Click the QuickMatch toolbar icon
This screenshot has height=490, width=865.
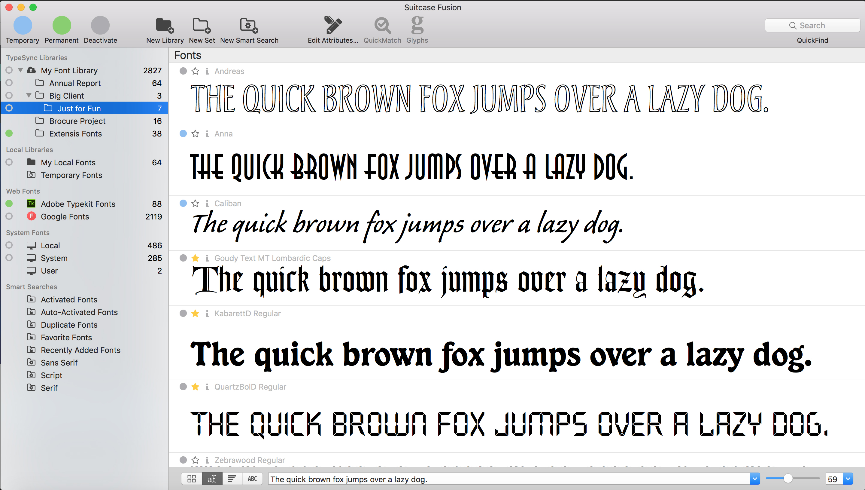(x=382, y=26)
